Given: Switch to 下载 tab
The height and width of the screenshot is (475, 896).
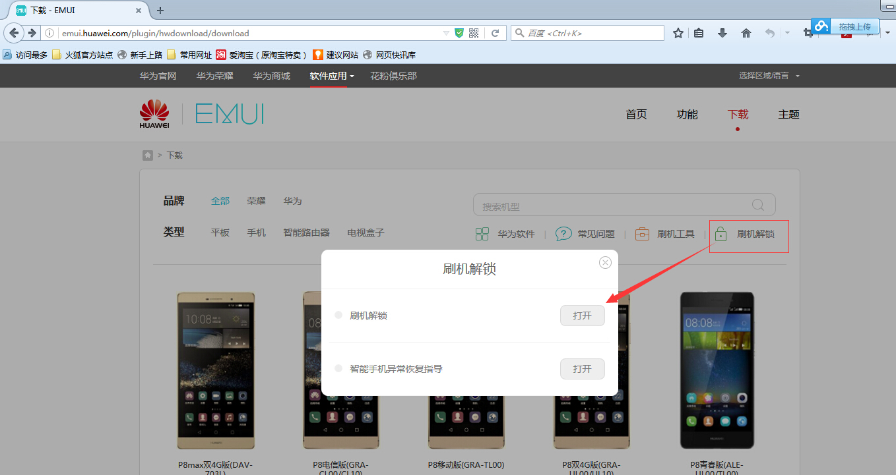Looking at the screenshot, I should pos(738,115).
